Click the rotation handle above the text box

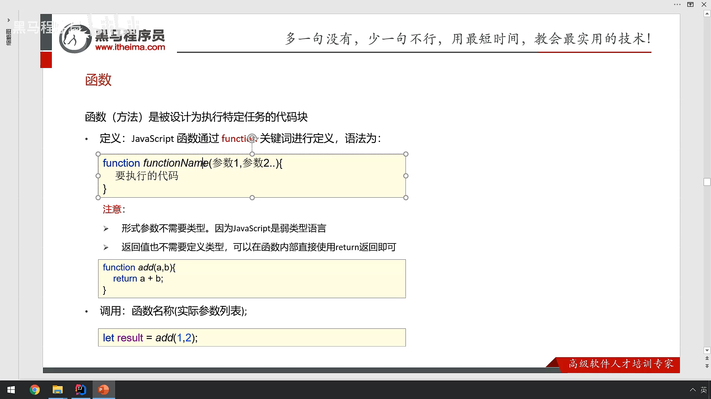(252, 138)
